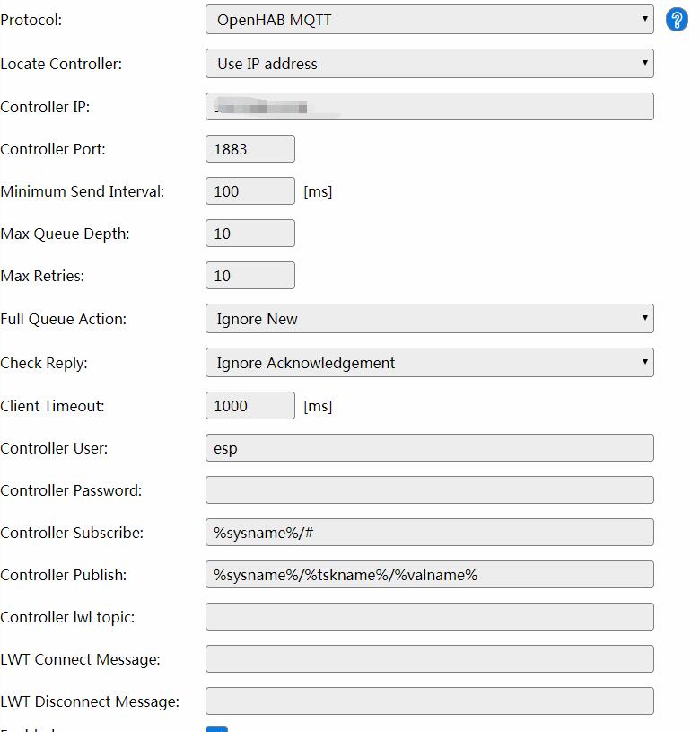Select the Max Queue Depth field
The height and width of the screenshot is (732, 700).
pyautogui.click(x=249, y=233)
